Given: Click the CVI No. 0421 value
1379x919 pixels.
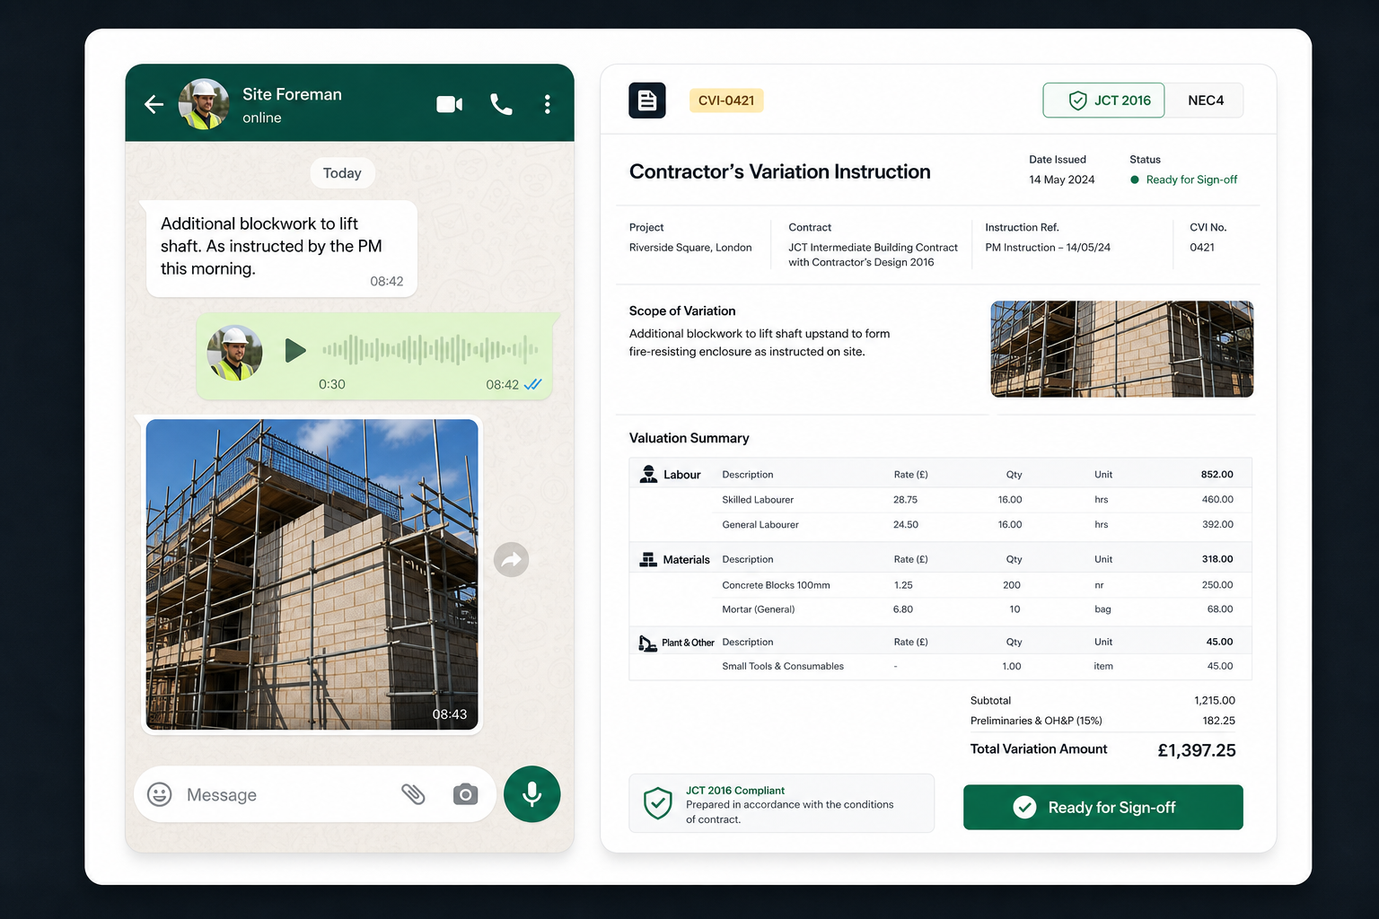Looking at the screenshot, I should click(x=1202, y=248).
